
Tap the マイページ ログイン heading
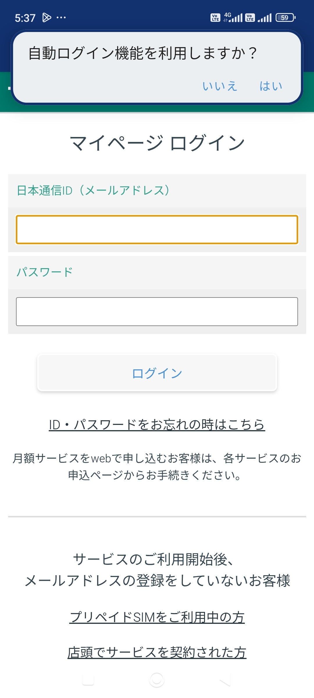(157, 143)
